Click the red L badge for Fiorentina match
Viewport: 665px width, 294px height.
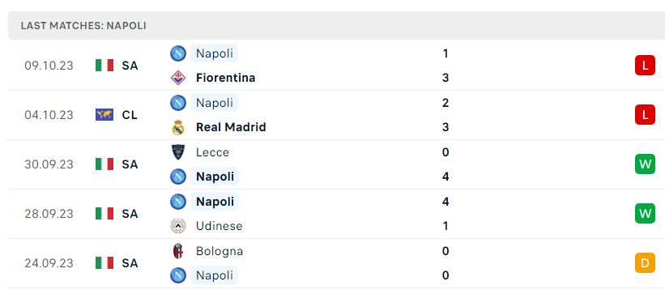[645, 66]
